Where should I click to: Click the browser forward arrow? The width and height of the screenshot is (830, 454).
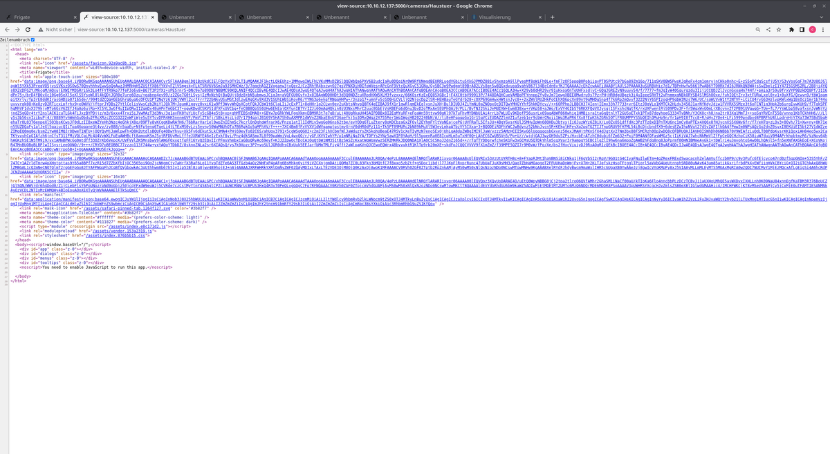pos(17,30)
